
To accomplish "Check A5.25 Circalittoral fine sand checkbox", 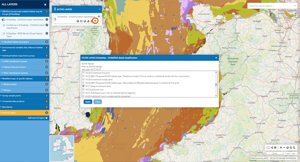I will pyautogui.click(x=84, y=73).
